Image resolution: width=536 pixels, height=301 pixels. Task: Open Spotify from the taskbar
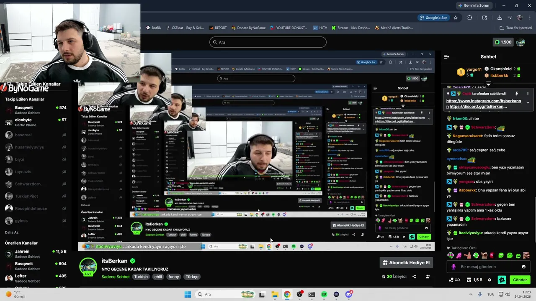(324, 294)
